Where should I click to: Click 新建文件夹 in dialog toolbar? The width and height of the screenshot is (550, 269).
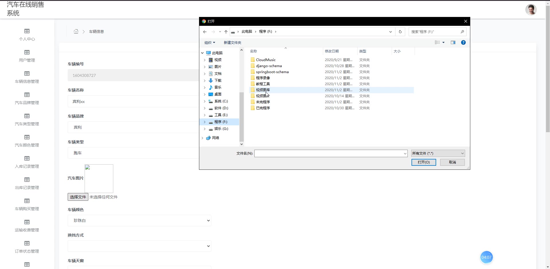[x=232, y=43]
